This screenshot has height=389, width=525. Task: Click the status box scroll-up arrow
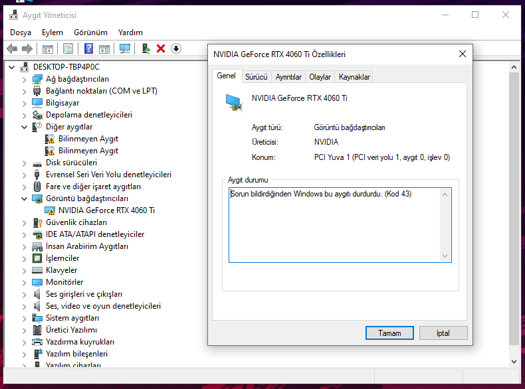coord(445,194)
